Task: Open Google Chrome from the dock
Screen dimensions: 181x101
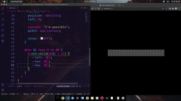Action: pyautogui.click(x=63, y=98)
